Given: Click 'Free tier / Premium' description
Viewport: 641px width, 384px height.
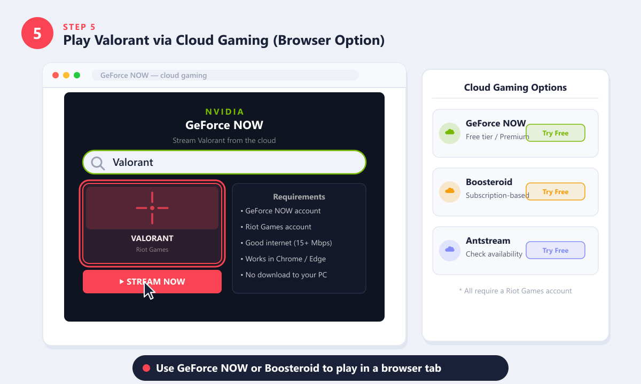Looking at the screenshot, I should 497,137.
